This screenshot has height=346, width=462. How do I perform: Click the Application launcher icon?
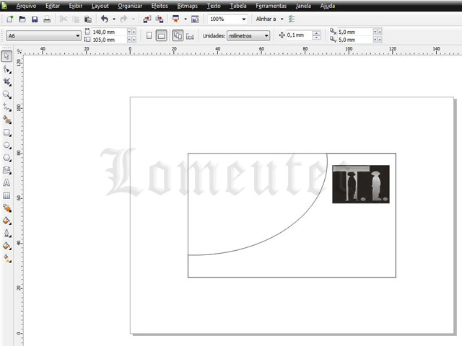click(176, 19)
